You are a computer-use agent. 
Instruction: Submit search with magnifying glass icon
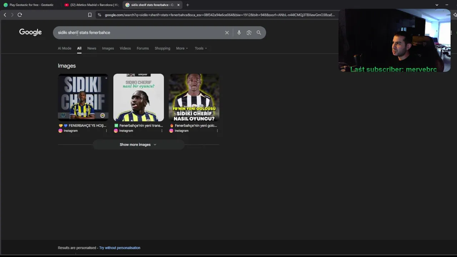258,32
